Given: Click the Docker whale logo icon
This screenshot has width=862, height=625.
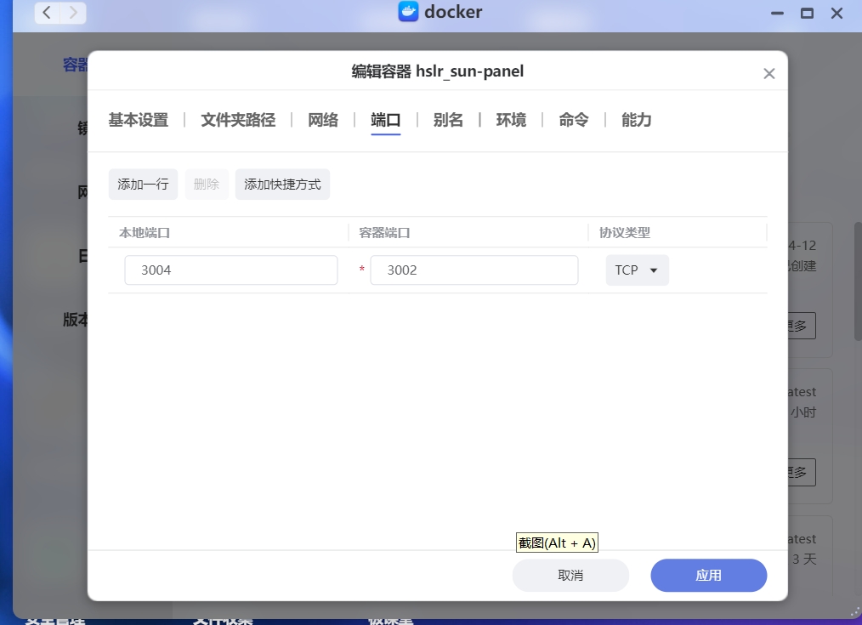Looking at the screenshot, I should pos(409,12).
